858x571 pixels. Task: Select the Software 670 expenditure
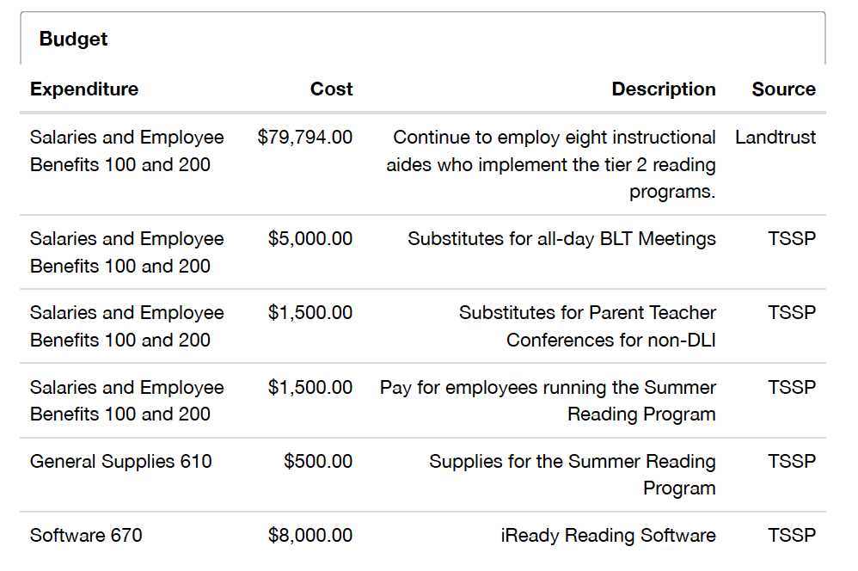pos(86,536)
